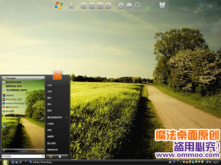Image resolution: width=221 pixels, height=165 pixels.
Task: Expand the shutdown options arrow button
Action: (x=66, y=156)
